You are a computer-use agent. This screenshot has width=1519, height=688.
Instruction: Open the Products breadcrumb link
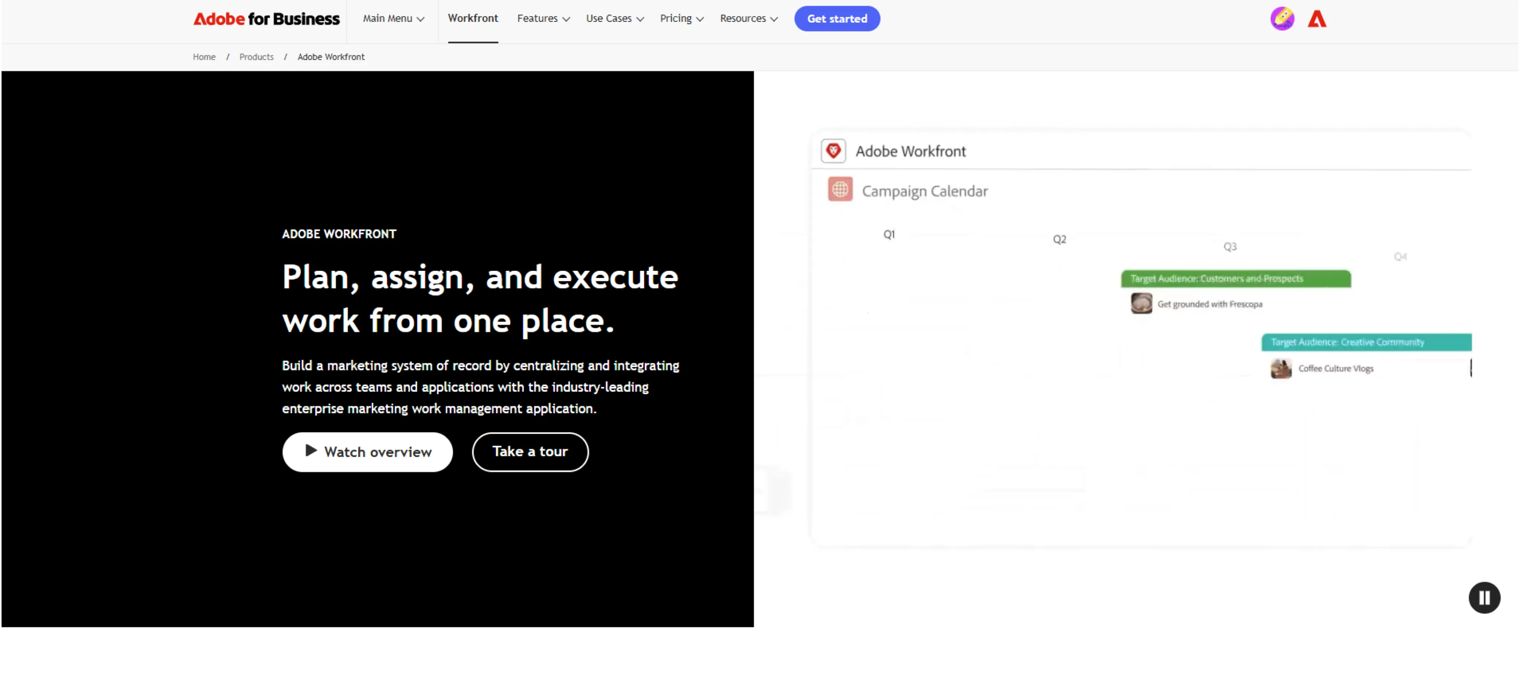point(256,56)
